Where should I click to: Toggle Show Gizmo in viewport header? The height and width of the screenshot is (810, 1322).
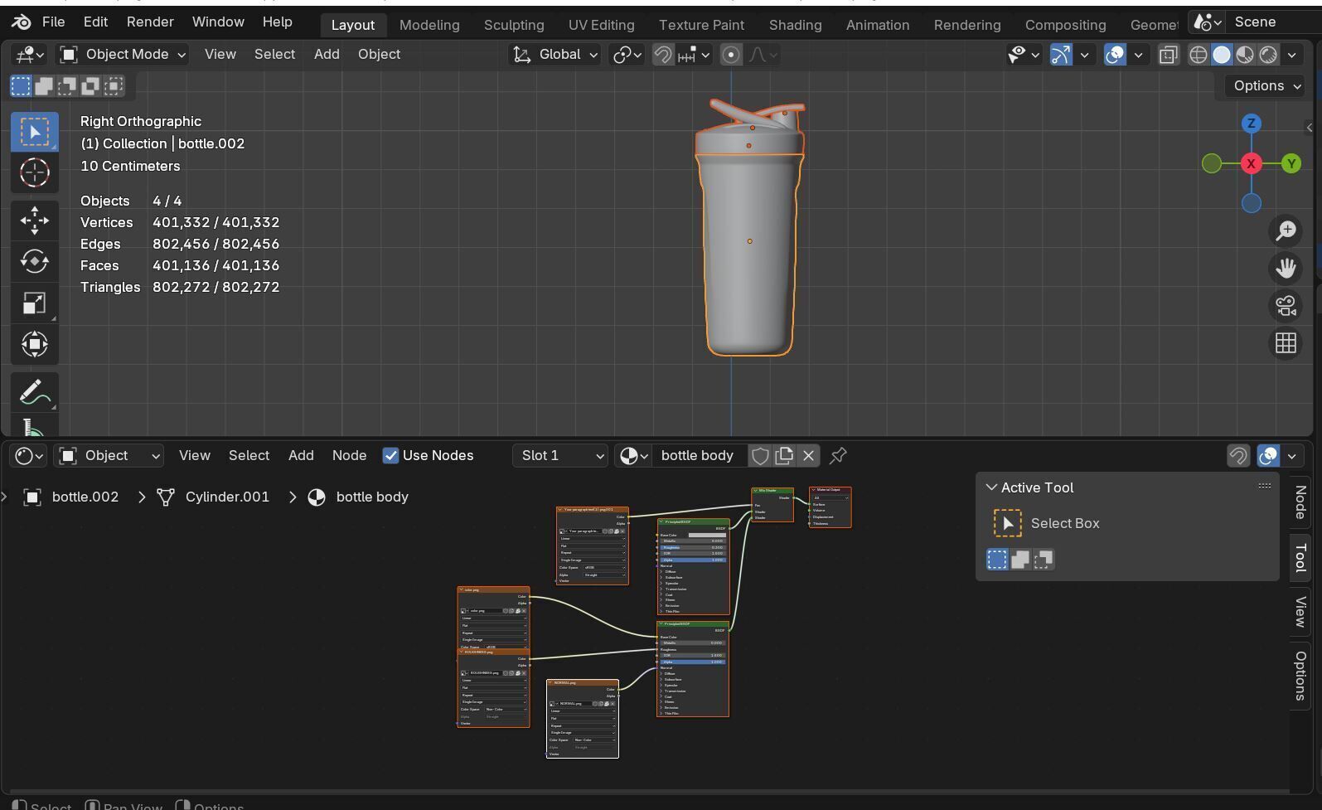click(1061, 55)
